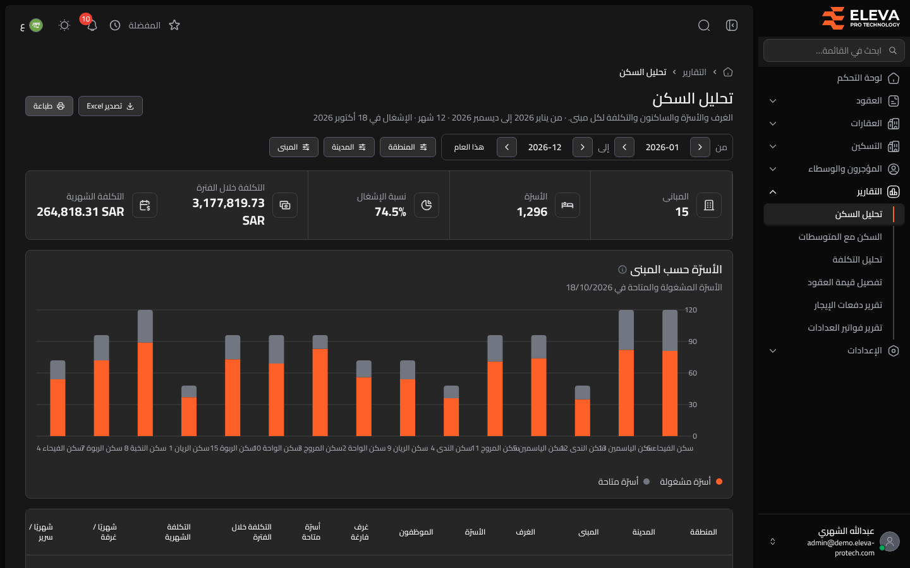Toggle the sun theme icon
This screenshot has height=568, width=910.
point(64,25)
